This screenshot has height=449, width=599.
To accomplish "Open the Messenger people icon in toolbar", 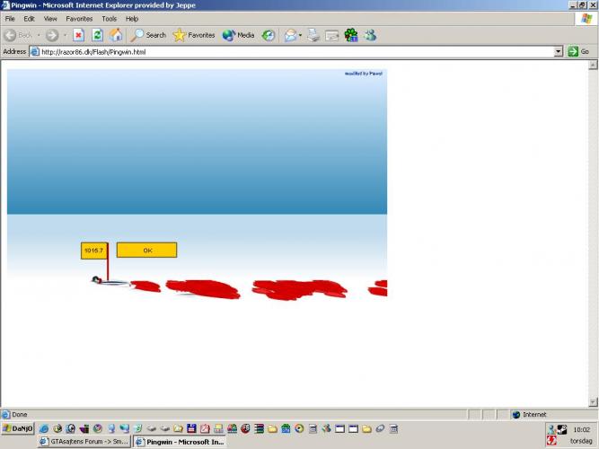I will click(x=370, y=35).
